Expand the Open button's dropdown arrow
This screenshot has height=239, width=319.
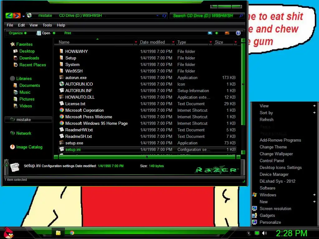pyautogui.click(x=54, y=33)
